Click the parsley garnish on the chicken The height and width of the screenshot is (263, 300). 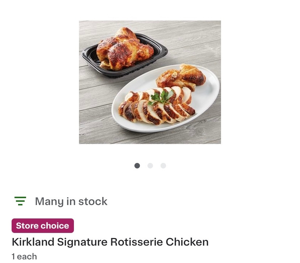162,97
